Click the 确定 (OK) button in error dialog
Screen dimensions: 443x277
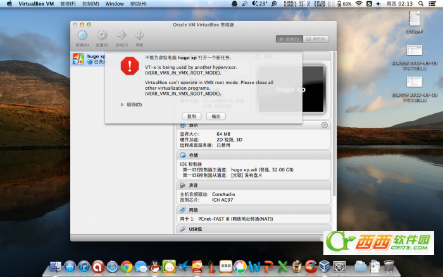(216, 116)
